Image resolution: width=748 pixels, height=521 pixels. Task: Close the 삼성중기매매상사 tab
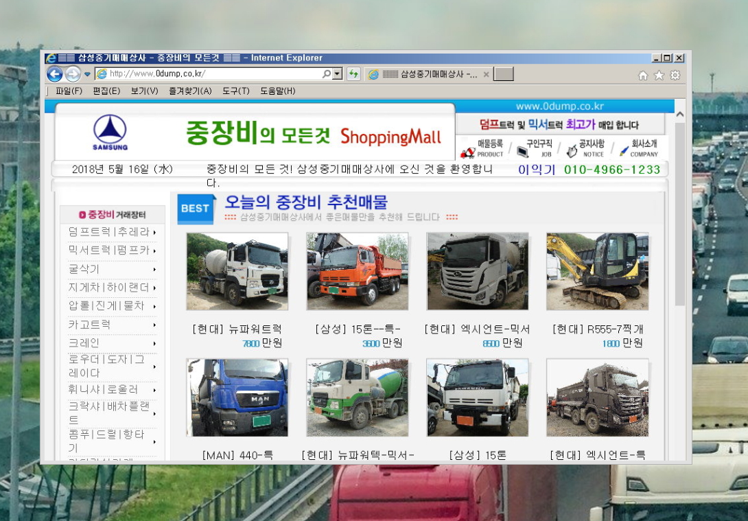[486, 74]
